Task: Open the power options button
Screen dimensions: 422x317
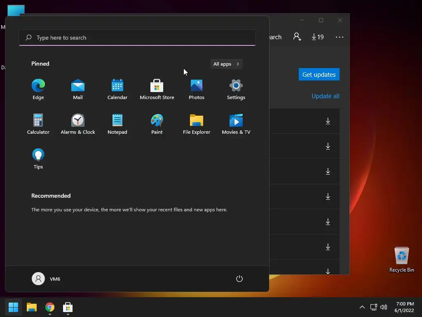Action: [239, 279]
